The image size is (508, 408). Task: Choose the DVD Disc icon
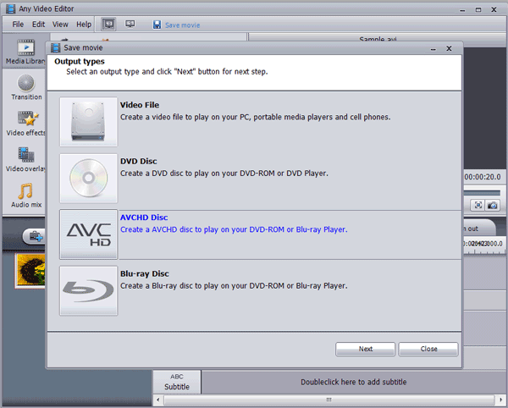coord(88,178)
